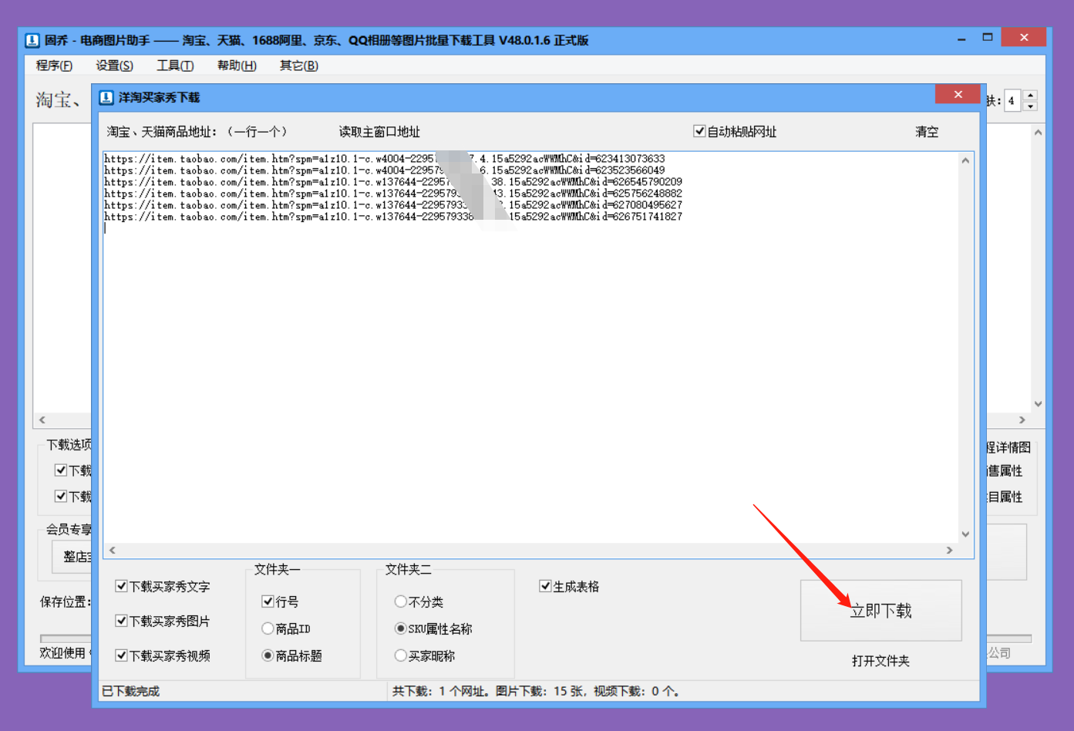Viewport: 1074px width, 731px height.
Task: Click 清空 to clear the URLs
Action: [927, 132]
